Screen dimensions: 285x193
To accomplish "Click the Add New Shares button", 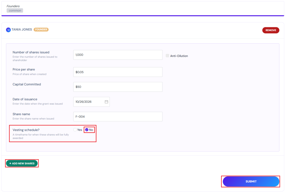I will pyautogui.click(x=22, y=163).
